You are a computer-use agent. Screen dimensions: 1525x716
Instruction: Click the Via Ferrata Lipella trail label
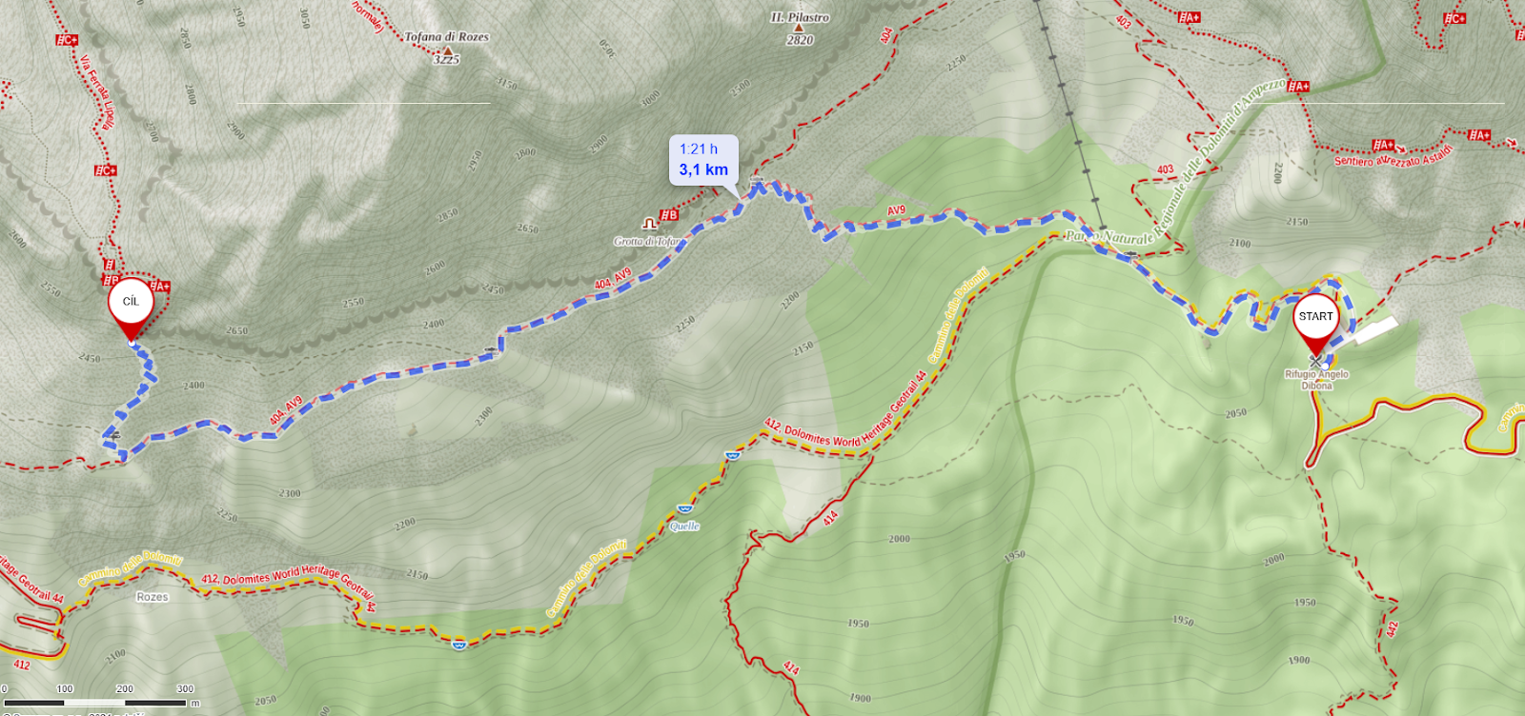click(97, 93)
